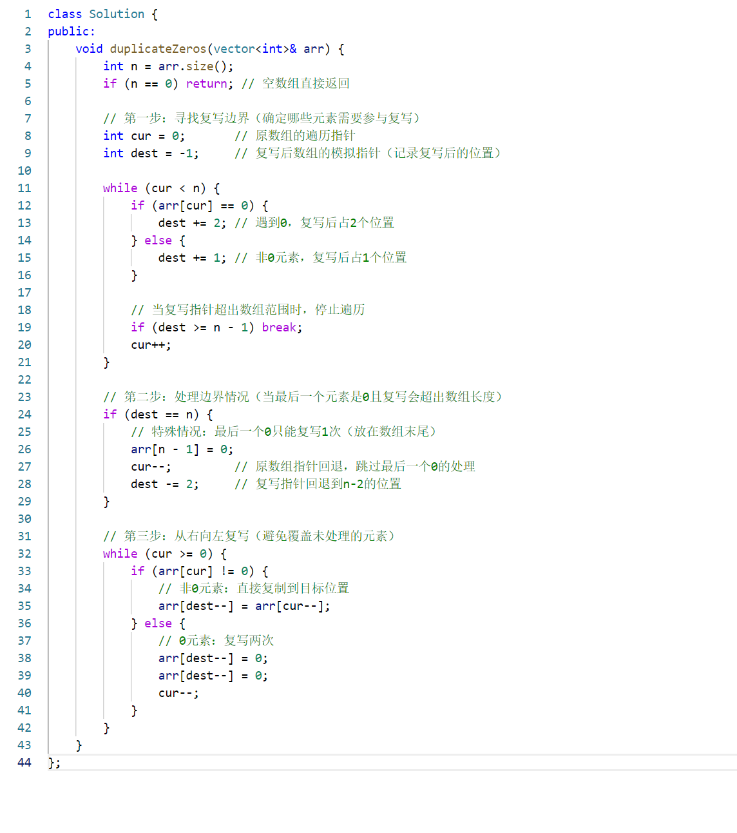Click 'dest += 2;' statement

click(x=193, y=223)
